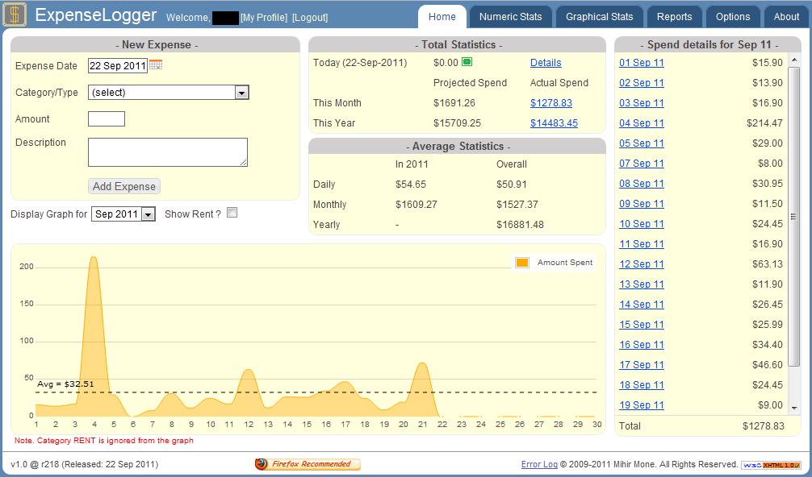
Task: Open the Error Log link in footer
Action: pos(540,464)
